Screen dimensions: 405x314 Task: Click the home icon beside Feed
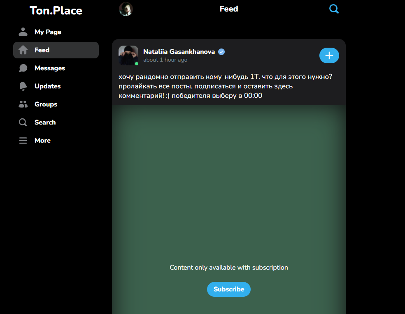(23, 50)
